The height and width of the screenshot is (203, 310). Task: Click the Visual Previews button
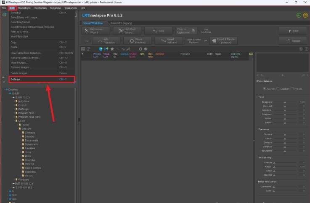pos(138,41)
